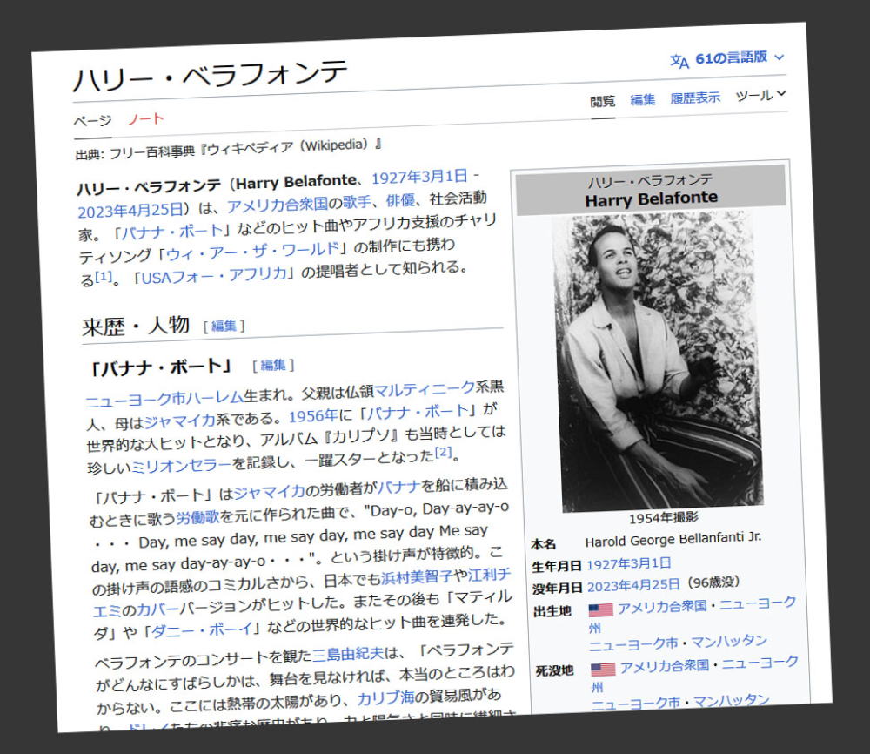Click the 出典 フリー百科事典 source line
The image size is (870, 754).
pos(228,149)
